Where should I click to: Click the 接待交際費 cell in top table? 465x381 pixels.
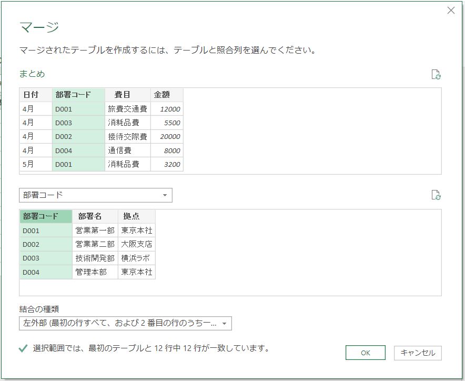point(127,136)
